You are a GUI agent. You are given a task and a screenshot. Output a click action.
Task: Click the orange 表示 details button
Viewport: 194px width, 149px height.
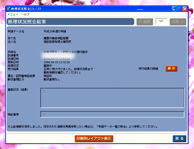point(171,69)
